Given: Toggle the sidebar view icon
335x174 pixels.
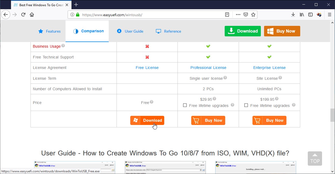Looking at the screenshot, I should click(x=310, y=15).
